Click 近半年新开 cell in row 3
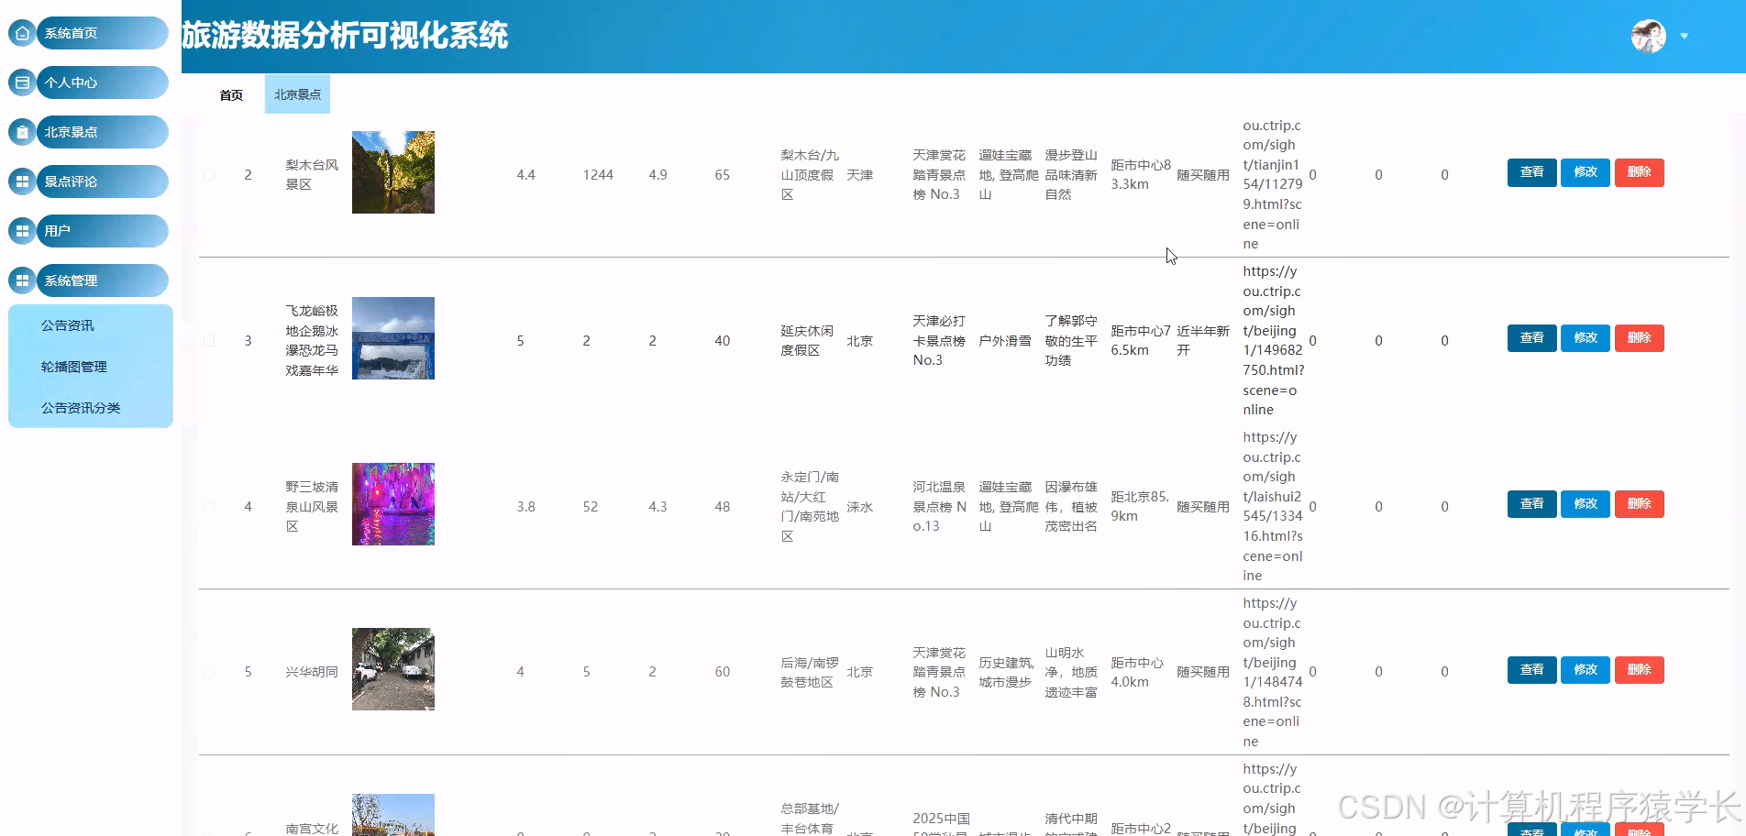Image resolution: width=1746 pixels, height=836 pixels. (1203, 341)
